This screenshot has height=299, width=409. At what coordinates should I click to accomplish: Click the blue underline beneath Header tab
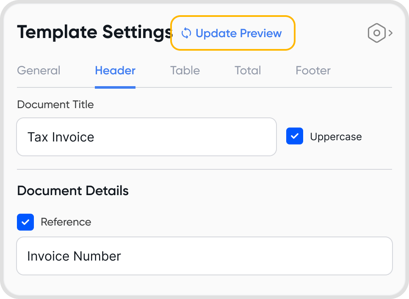pyautogui.click(x=115, y=87)
